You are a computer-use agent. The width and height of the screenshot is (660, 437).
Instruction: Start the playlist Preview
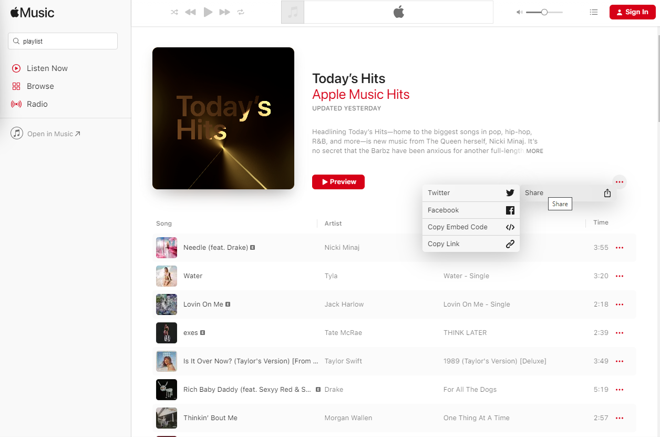point(338,182)
